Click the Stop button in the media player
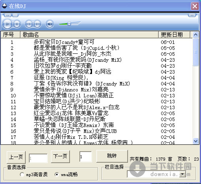Screen dimensions: 201x184 point(17,24)
